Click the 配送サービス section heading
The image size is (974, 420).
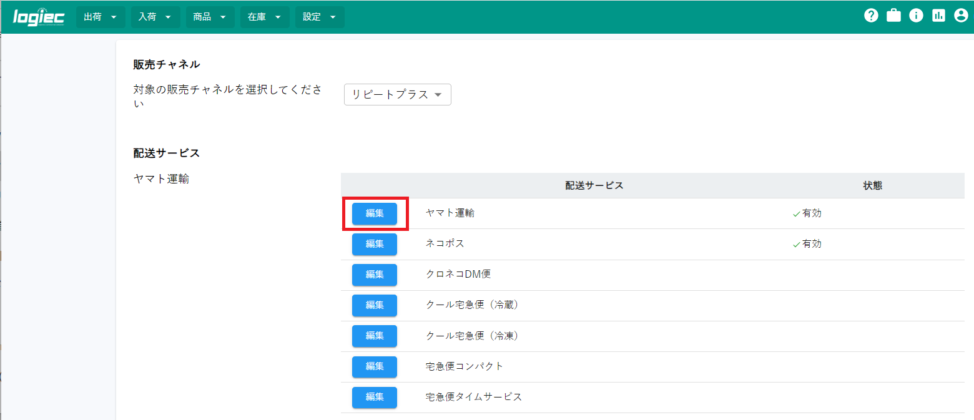167,154
